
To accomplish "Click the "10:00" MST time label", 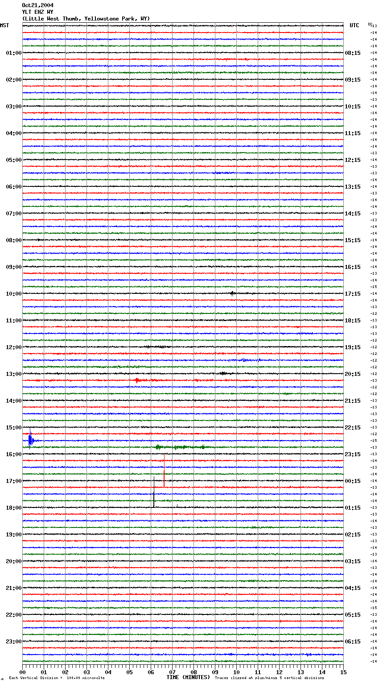I will (x=14, y=294).
